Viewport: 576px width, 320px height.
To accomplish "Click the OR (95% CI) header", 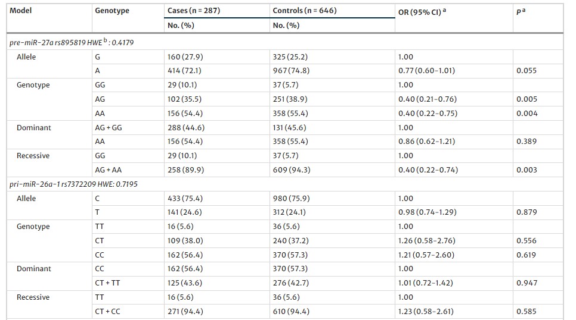I will (x=421, y=12).
